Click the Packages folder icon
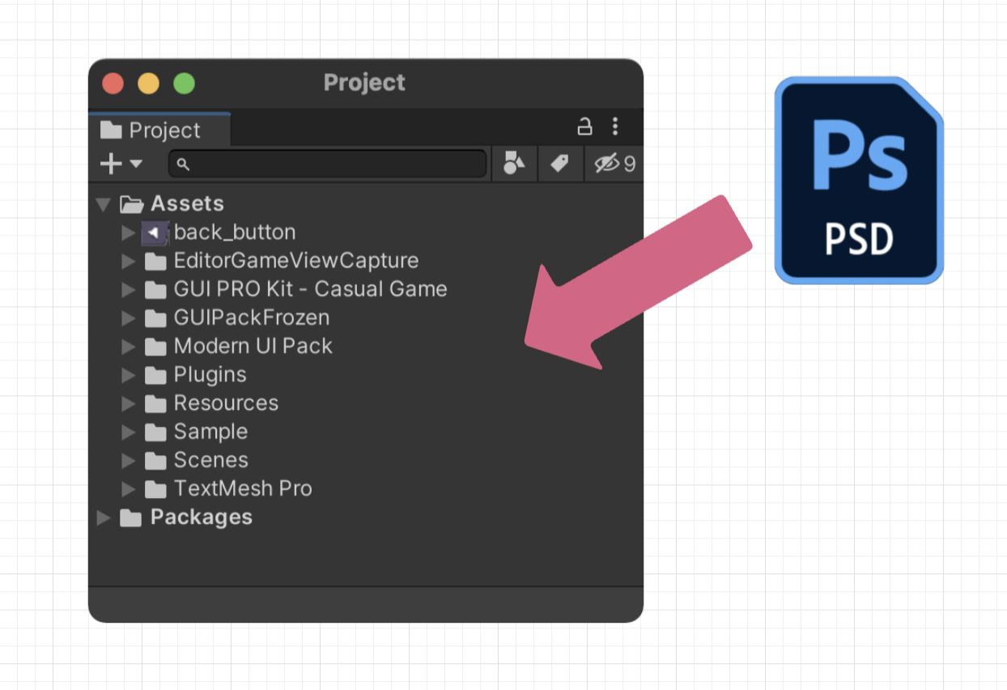Screen dimensions: 1007x690 point(130,518)
